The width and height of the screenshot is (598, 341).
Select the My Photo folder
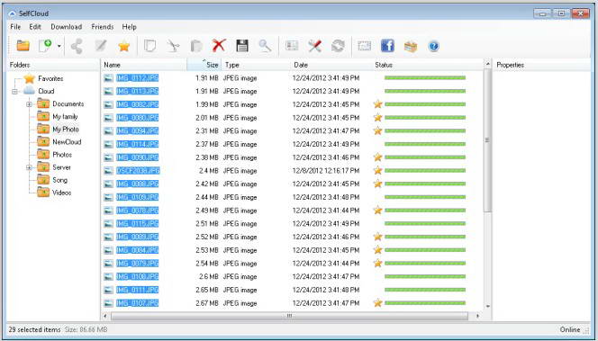pos(66,130)
